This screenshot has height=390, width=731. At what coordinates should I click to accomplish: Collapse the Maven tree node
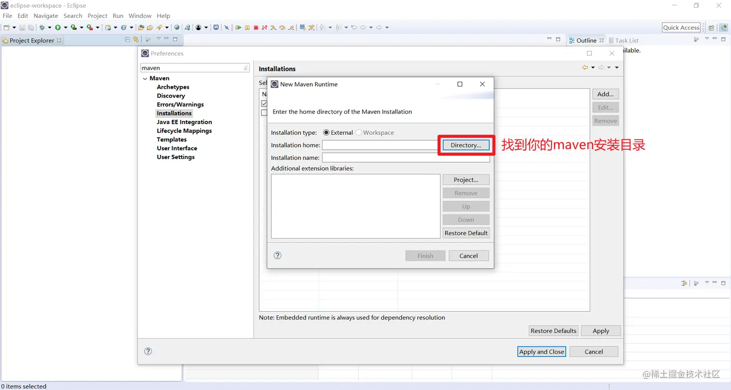(145, 78)
